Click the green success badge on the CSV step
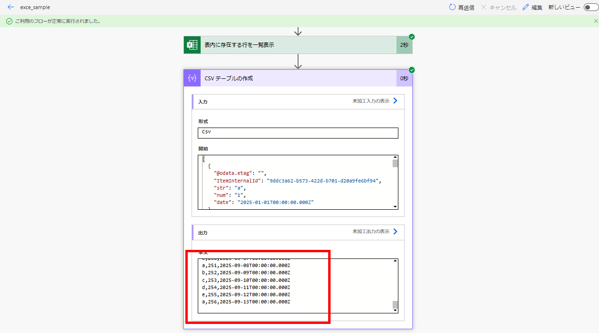 [412, 69]
